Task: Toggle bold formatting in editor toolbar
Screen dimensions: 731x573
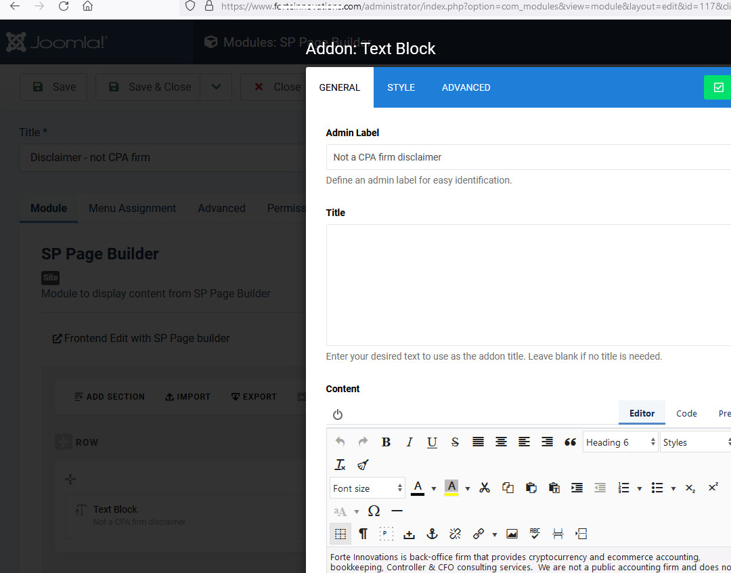Action: pos(386,442)
